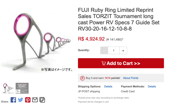Screen dimensions: 172x107
Task: Share product on Twitter
Action: [20, 100]
